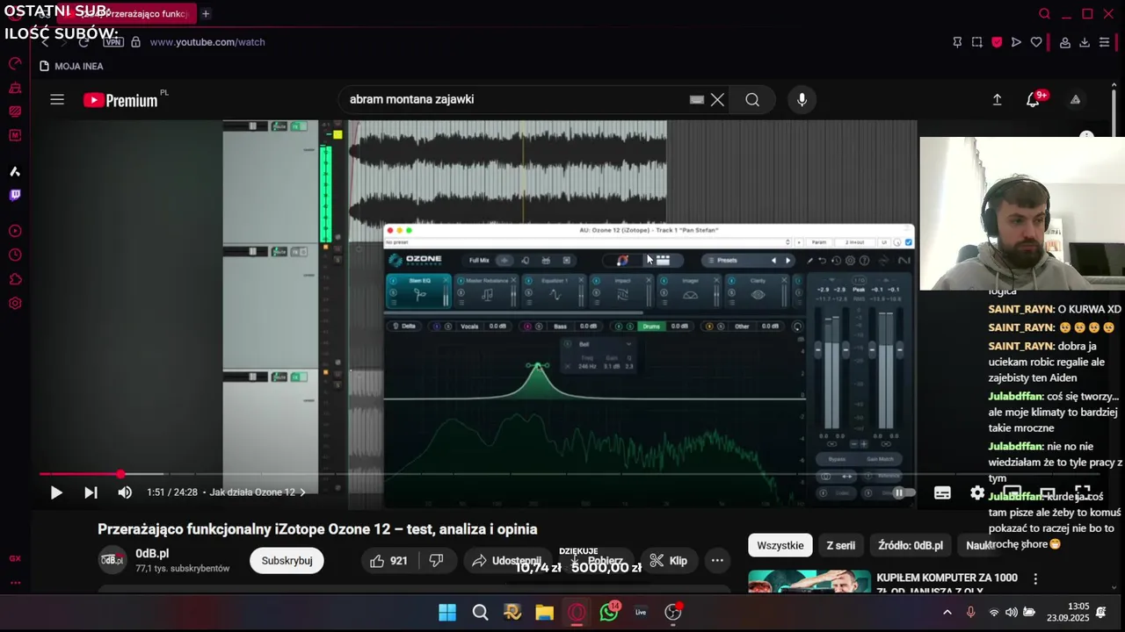Screen dimensions: 1125x632
Task: Toggle the VPN badge in address bar
Action: click(x=112, y=42)
